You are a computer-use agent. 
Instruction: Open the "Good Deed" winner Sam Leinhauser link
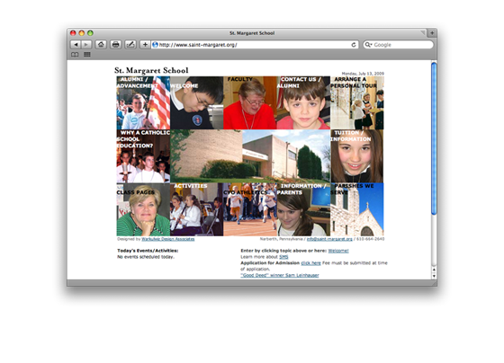[x=280, y=275]
